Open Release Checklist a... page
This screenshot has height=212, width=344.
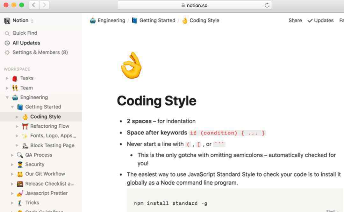tap(50, 184)
